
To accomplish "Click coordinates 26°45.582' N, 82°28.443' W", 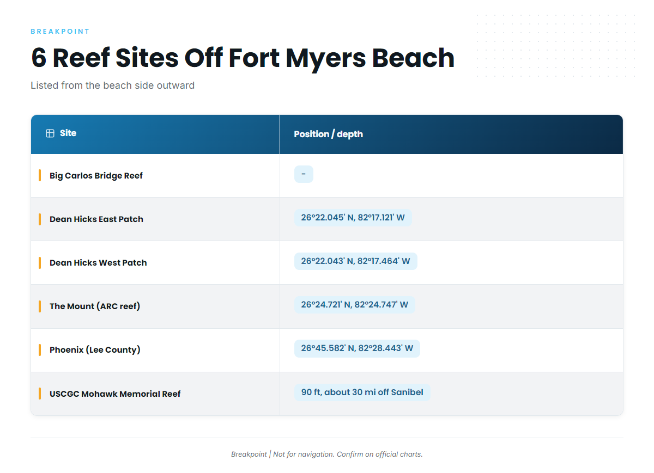I will coord(357,348).
